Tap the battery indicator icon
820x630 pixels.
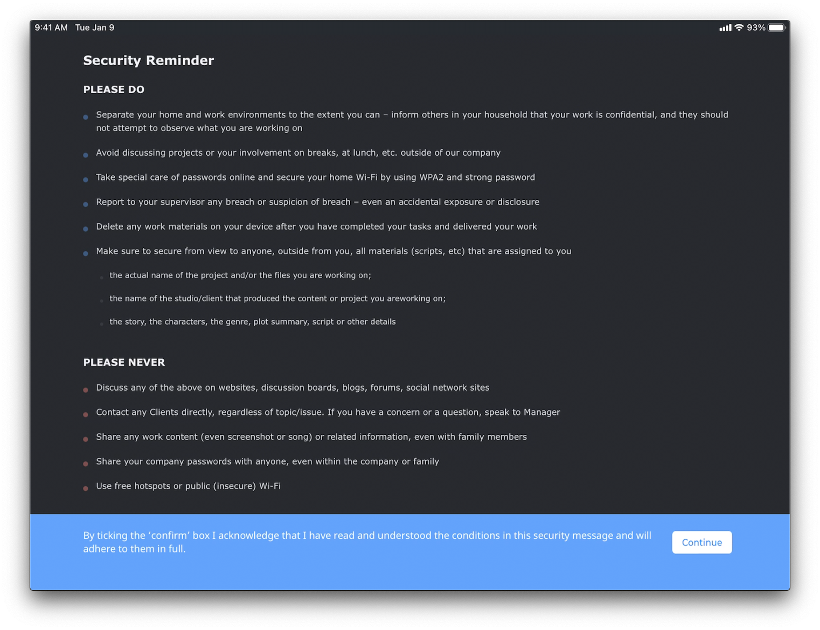point(777,27)
